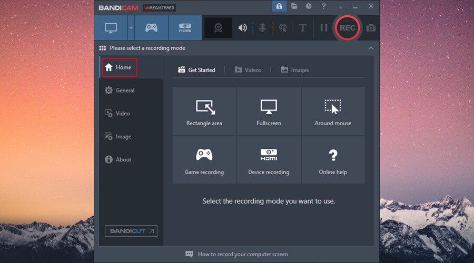Click the text overlay T icon

[x=302, y=28]
